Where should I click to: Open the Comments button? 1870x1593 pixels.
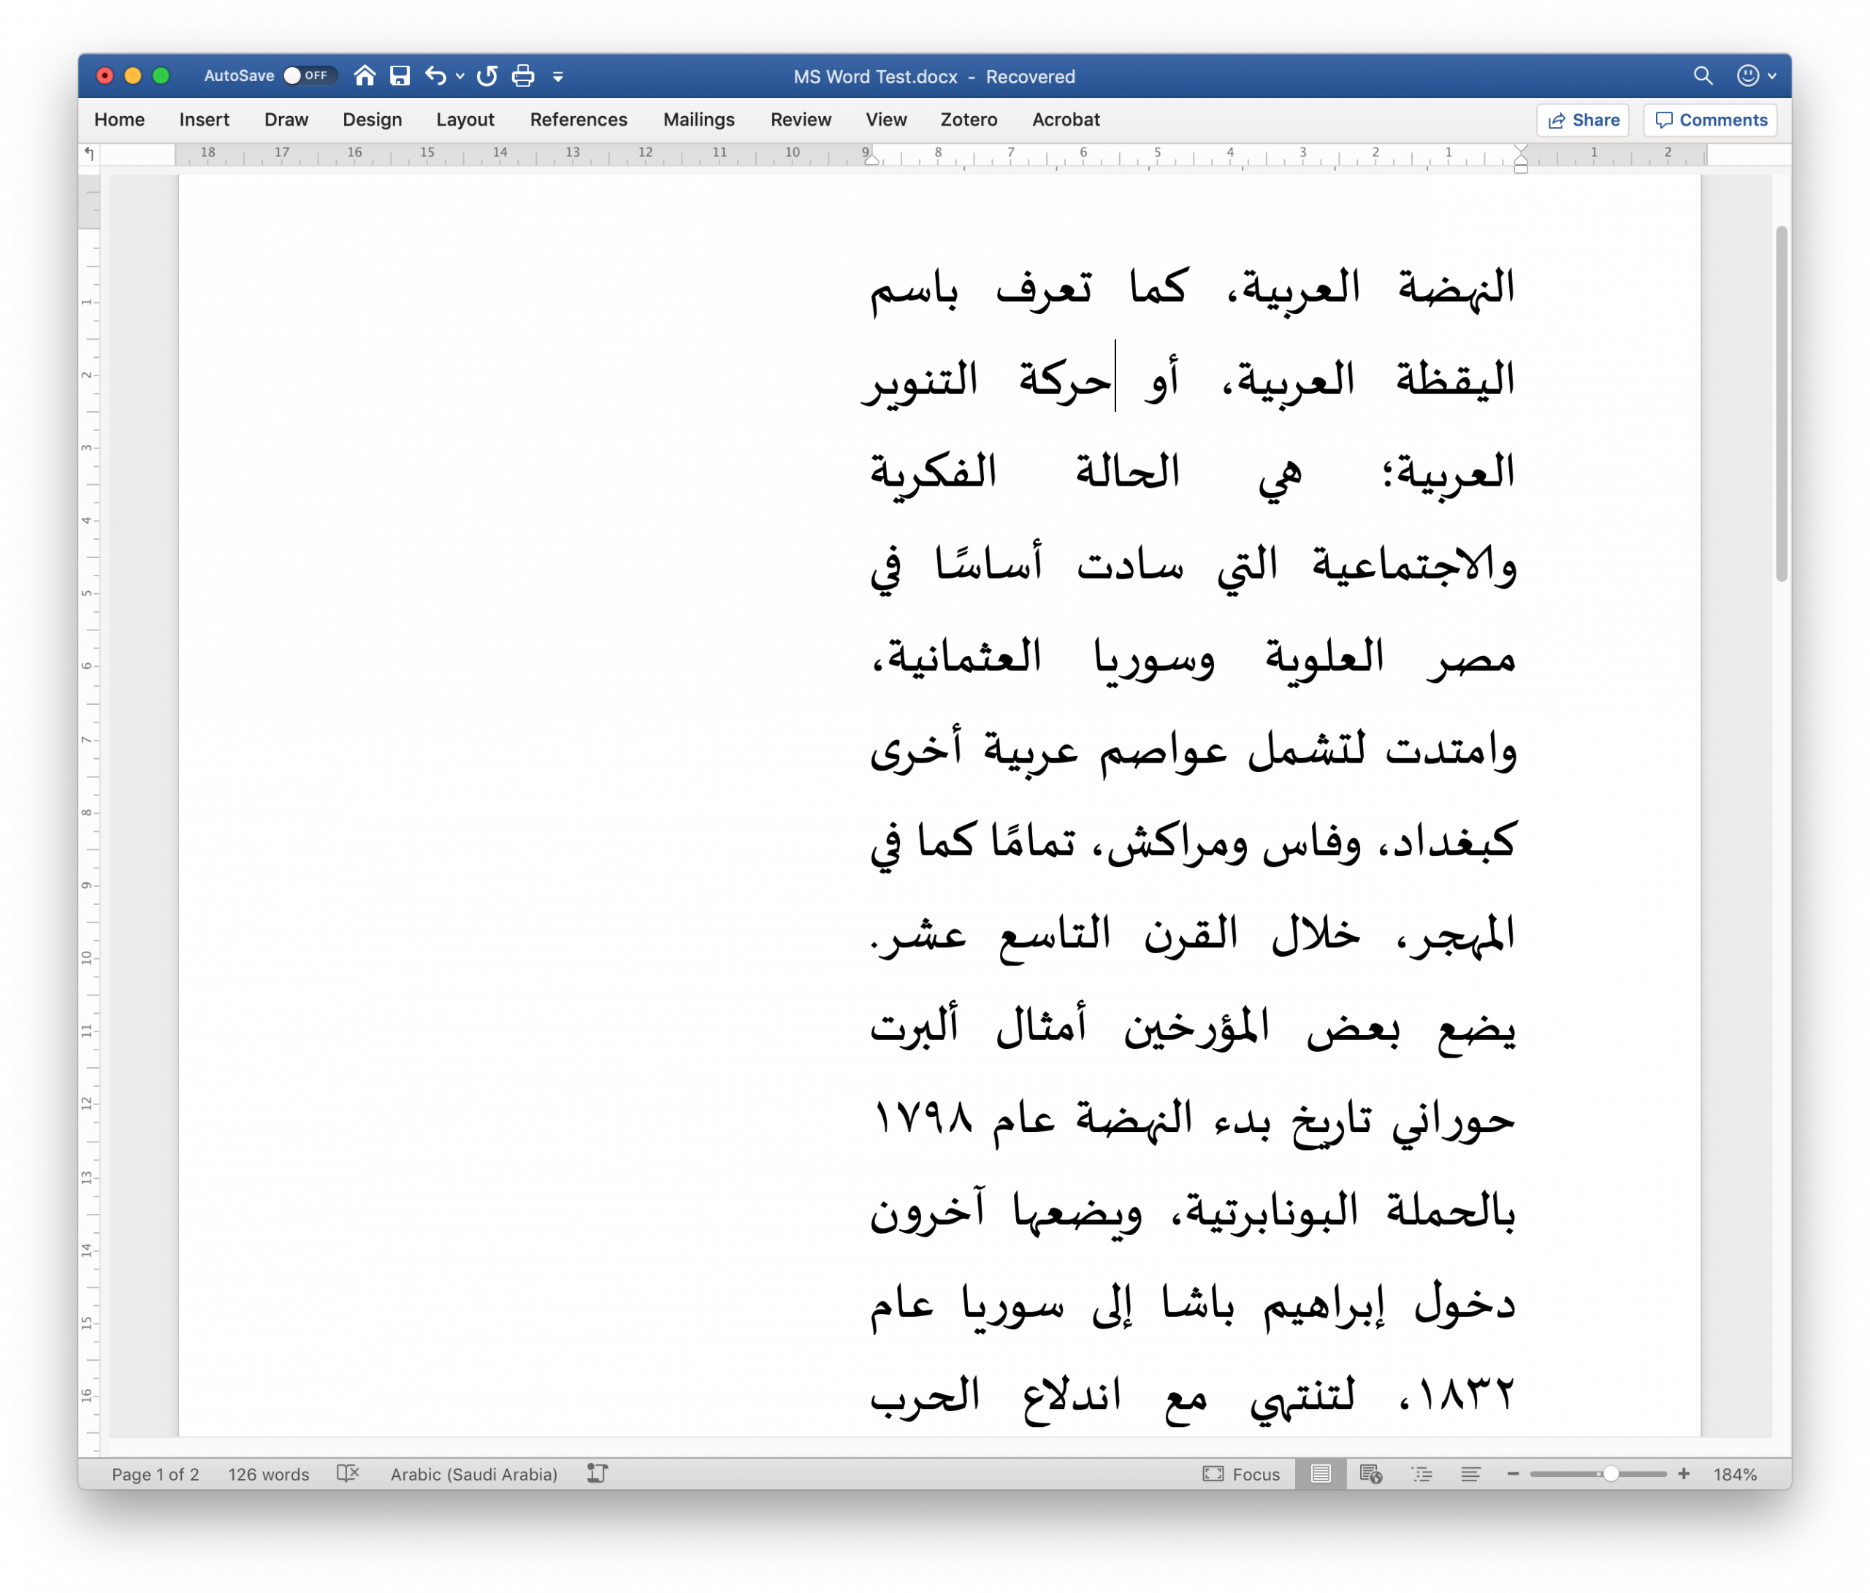(1710, 120)
